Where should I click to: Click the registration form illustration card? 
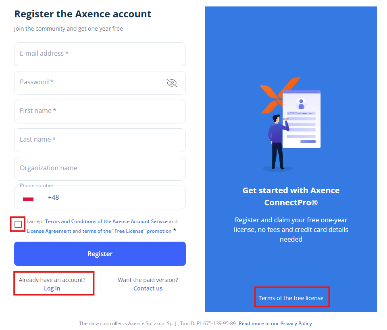coord(302,119)
